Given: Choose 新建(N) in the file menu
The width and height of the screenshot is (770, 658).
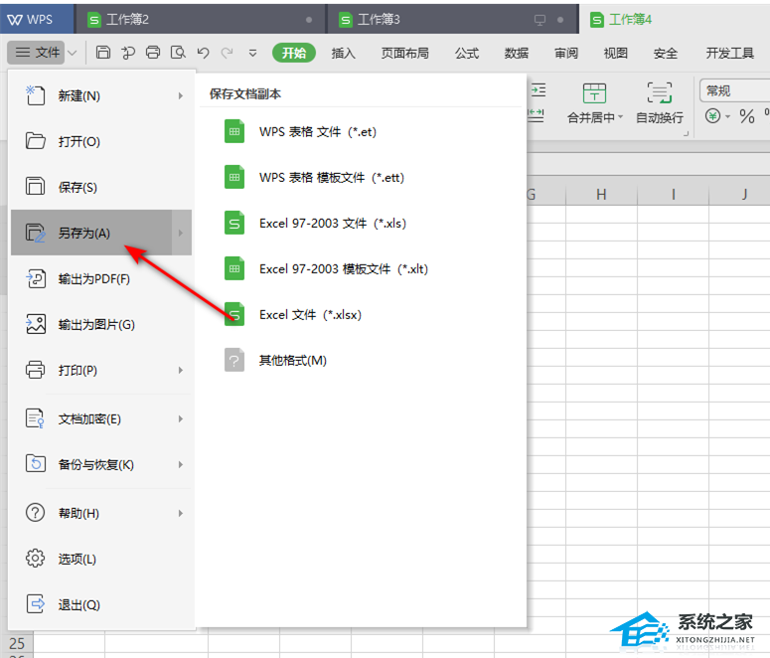Looking at the screenshot, I should click(x=101, y=95).
